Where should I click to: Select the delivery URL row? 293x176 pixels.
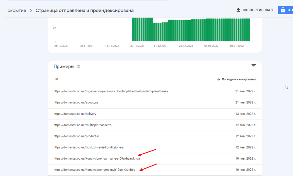click(75, 114)
